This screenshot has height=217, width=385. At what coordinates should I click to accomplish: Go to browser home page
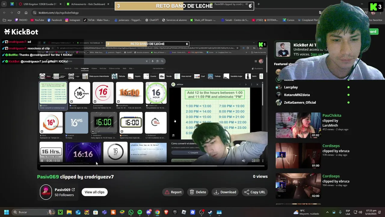(x=26, y=13)
